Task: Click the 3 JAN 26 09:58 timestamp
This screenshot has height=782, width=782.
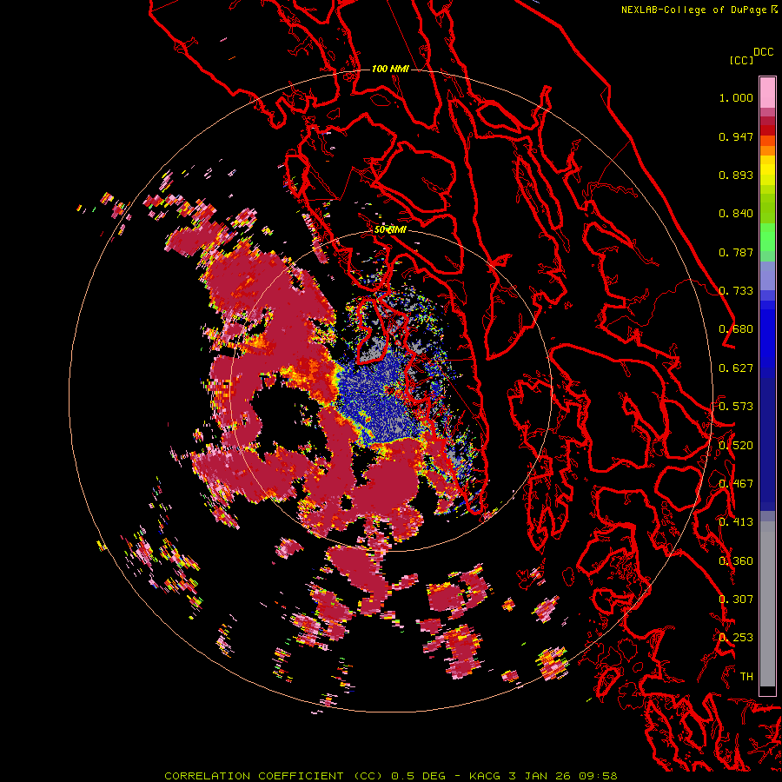Action: pyautogui.click(x=563, y=776)
